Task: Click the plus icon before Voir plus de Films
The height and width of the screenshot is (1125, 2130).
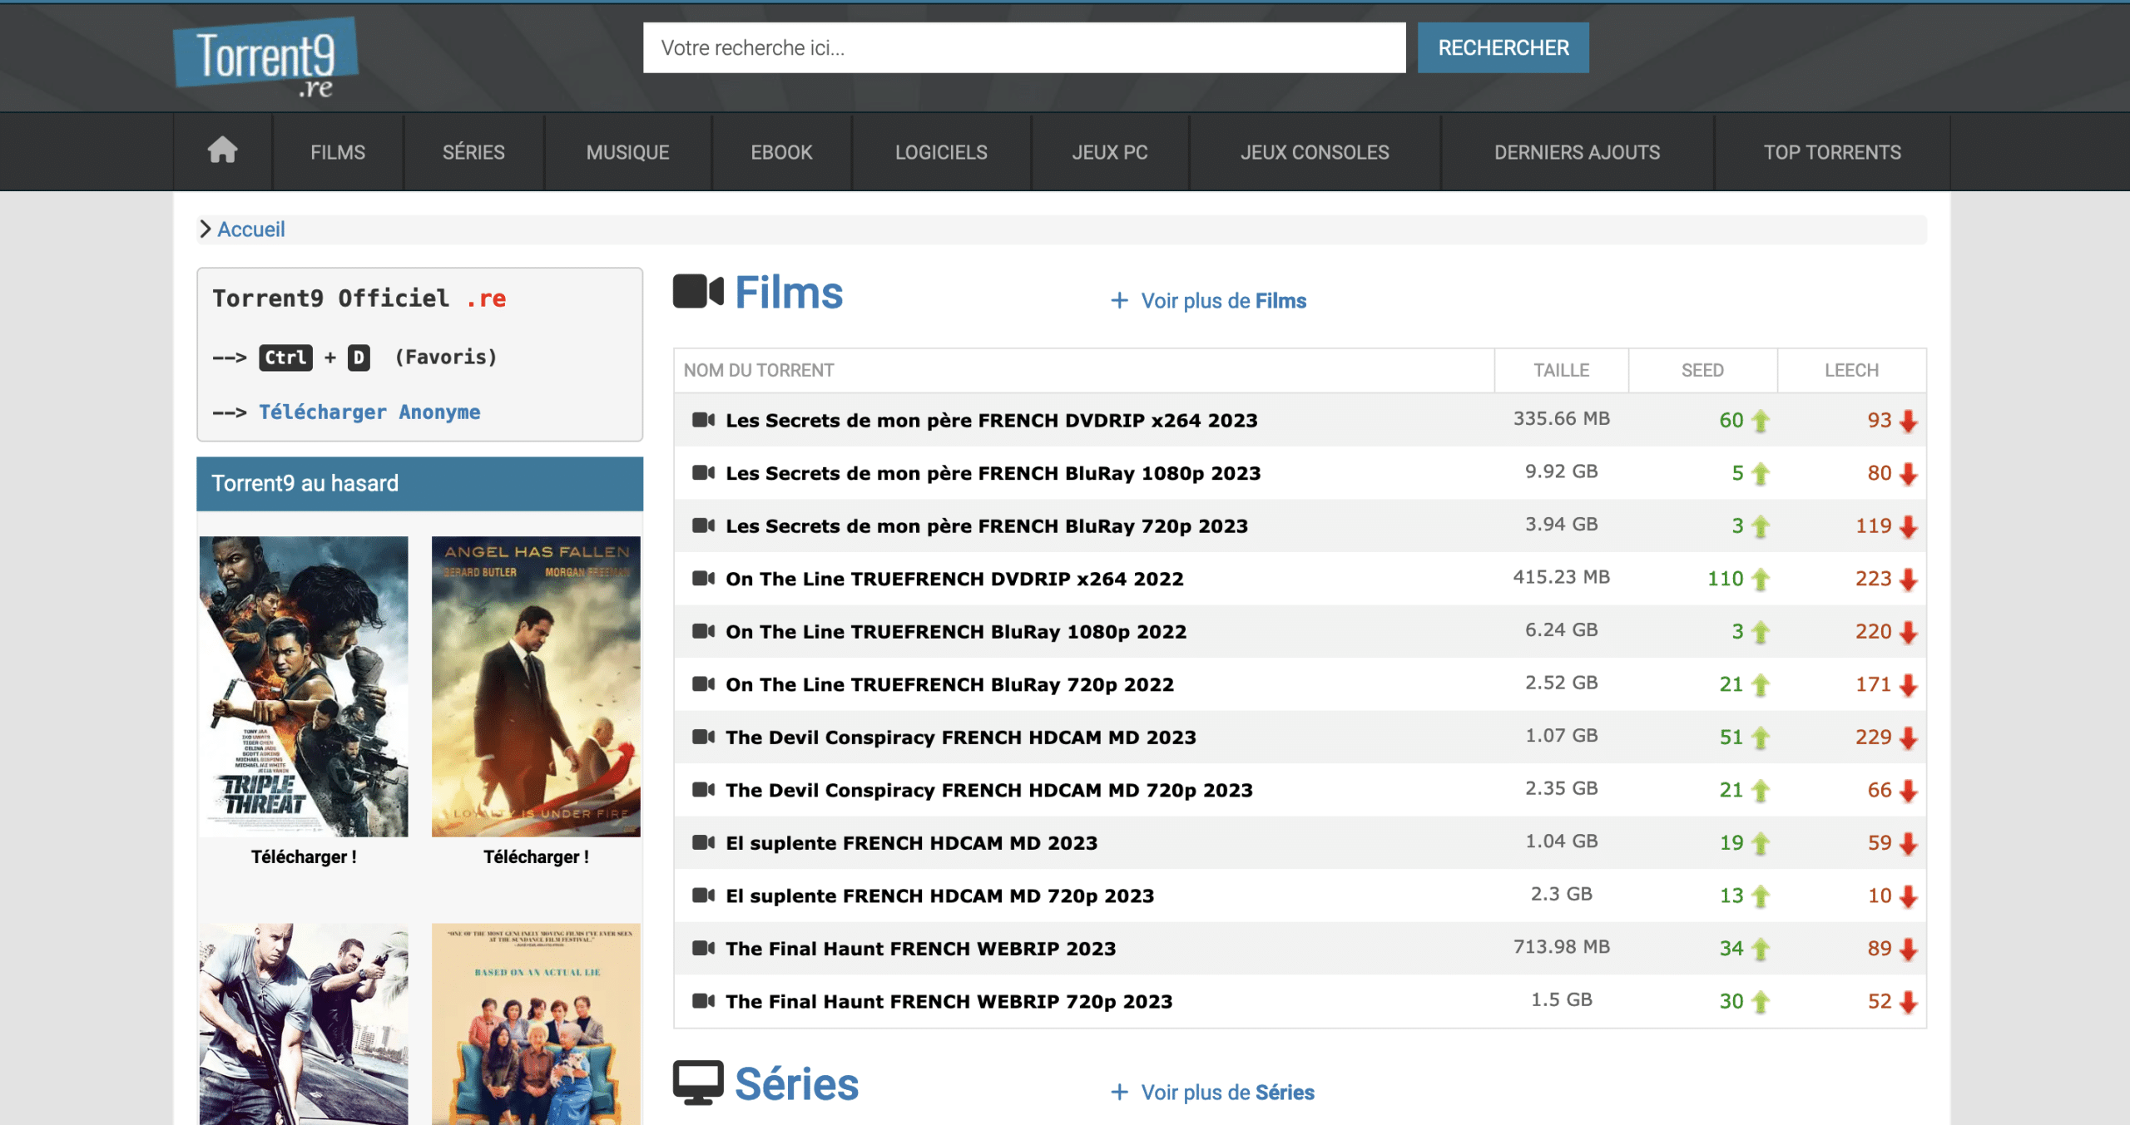Action: tap(1120, 300)
